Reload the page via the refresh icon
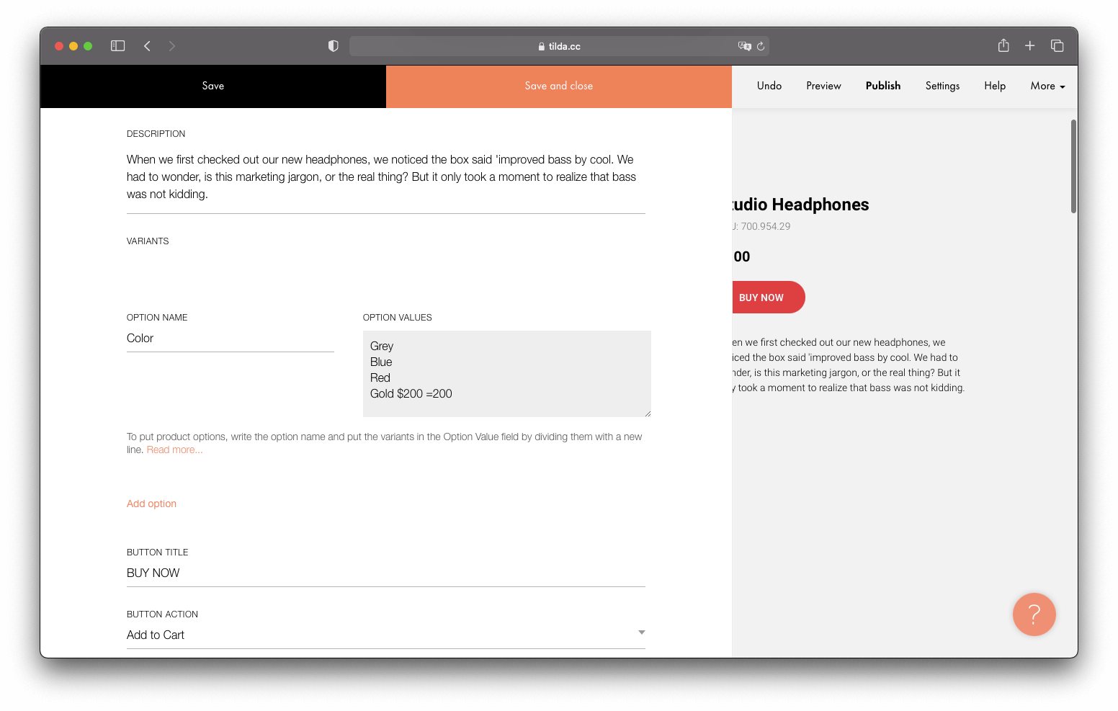Image resolution: width=1118 pixels, height=711 pixels. tap(761, 45)
